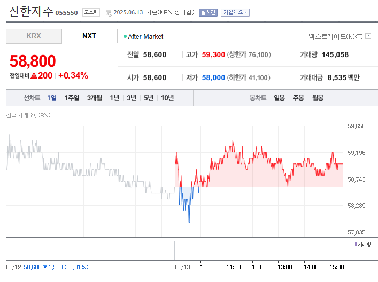Viewport: 378px width, 282px height.
Task: Click the +0.34% change value
Action: coord(73,75)
